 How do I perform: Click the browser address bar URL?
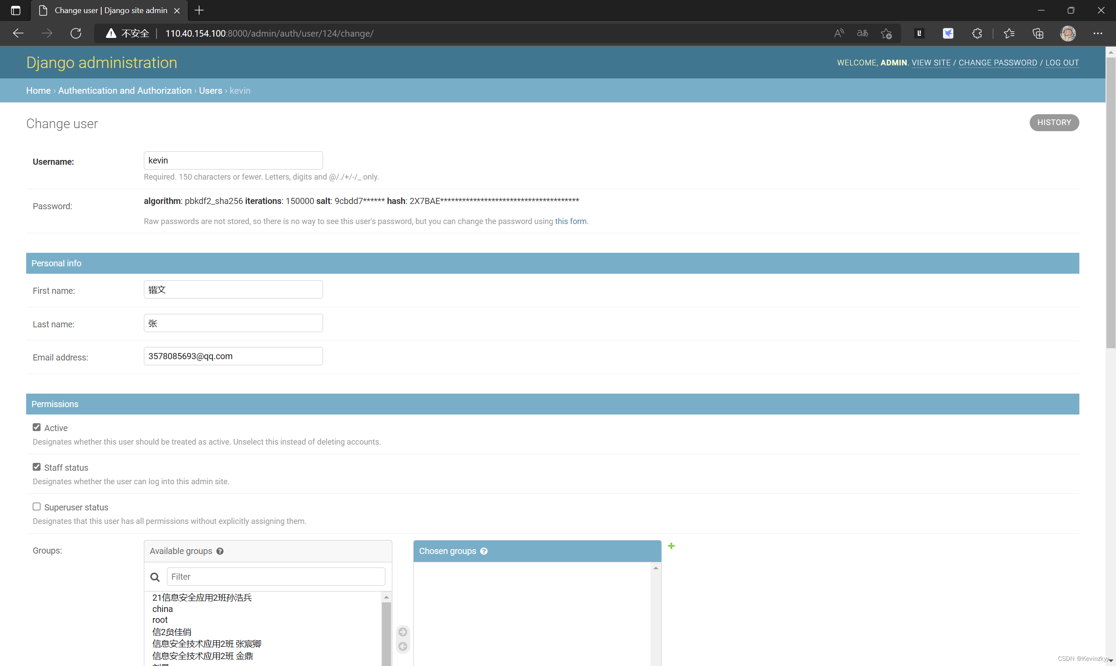pos(269,33)
